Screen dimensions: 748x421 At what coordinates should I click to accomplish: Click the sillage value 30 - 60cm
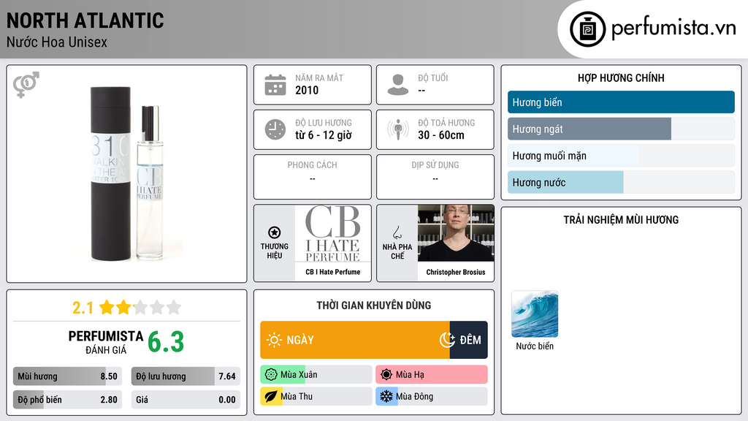(x=440, y=135)
